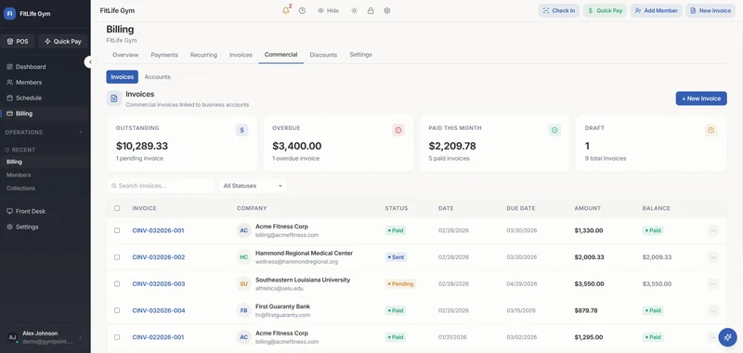Open Schedule in the sidebar
Viewport: 743px width, 353px height.
45,98
